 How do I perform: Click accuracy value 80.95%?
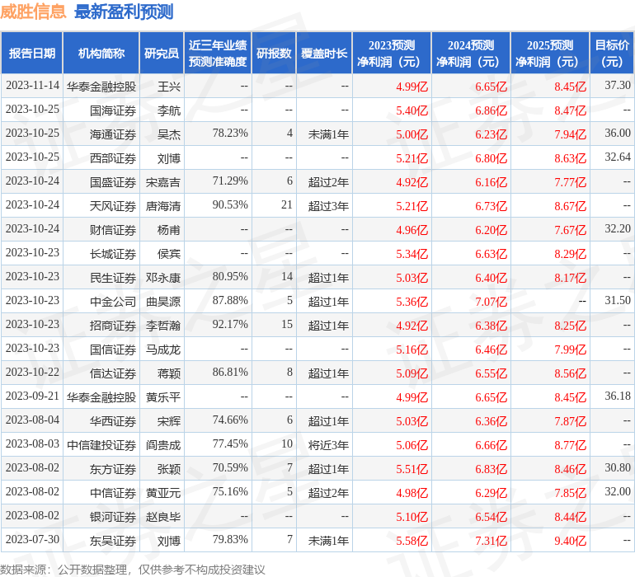(230, 277)
